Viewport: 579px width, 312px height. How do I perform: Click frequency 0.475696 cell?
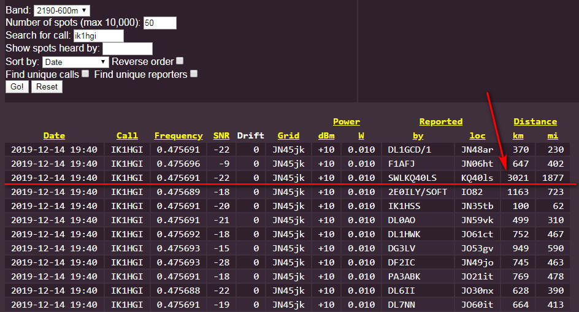coord(178,164)
